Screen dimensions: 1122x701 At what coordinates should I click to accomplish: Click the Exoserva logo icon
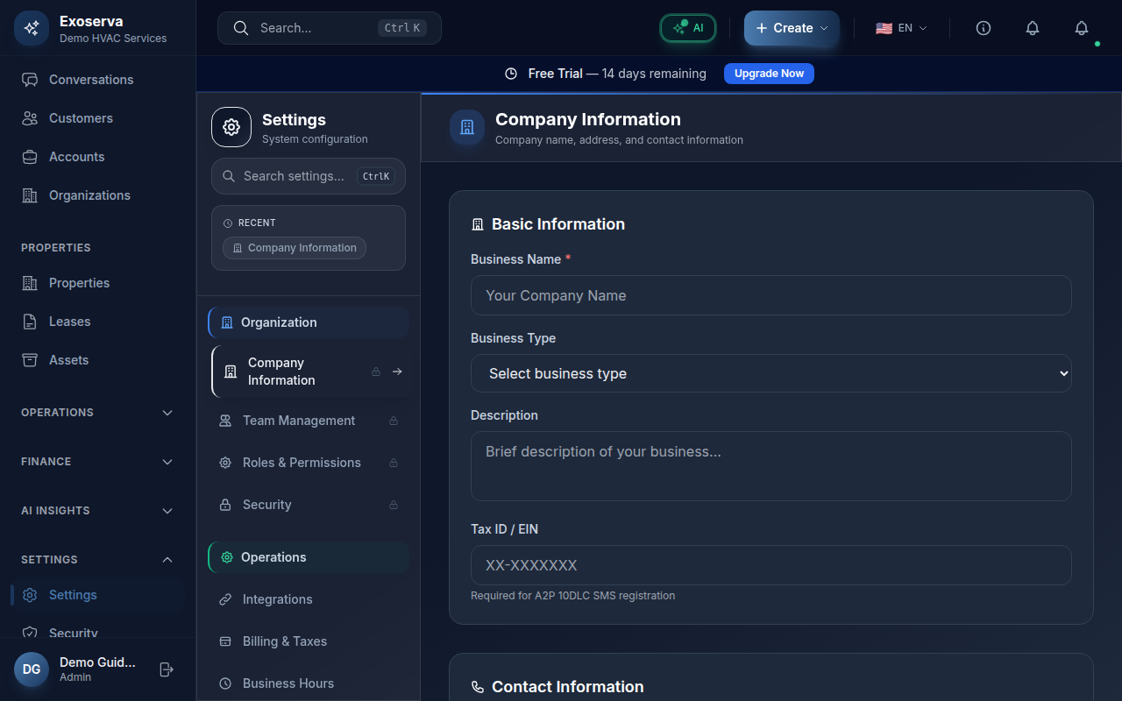click(32, 28)
